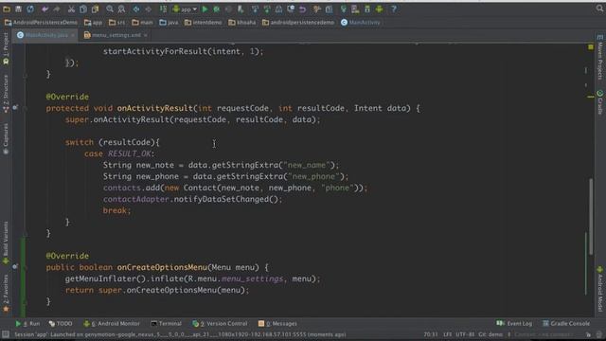Click the Synchronize toolbar icon
This screenshot has width=606, height=341.
(x=30, y=9)
